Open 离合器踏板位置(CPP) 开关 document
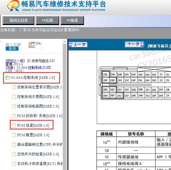The height and width of the screenshot is (170, 171). click(x=40, y=144)
